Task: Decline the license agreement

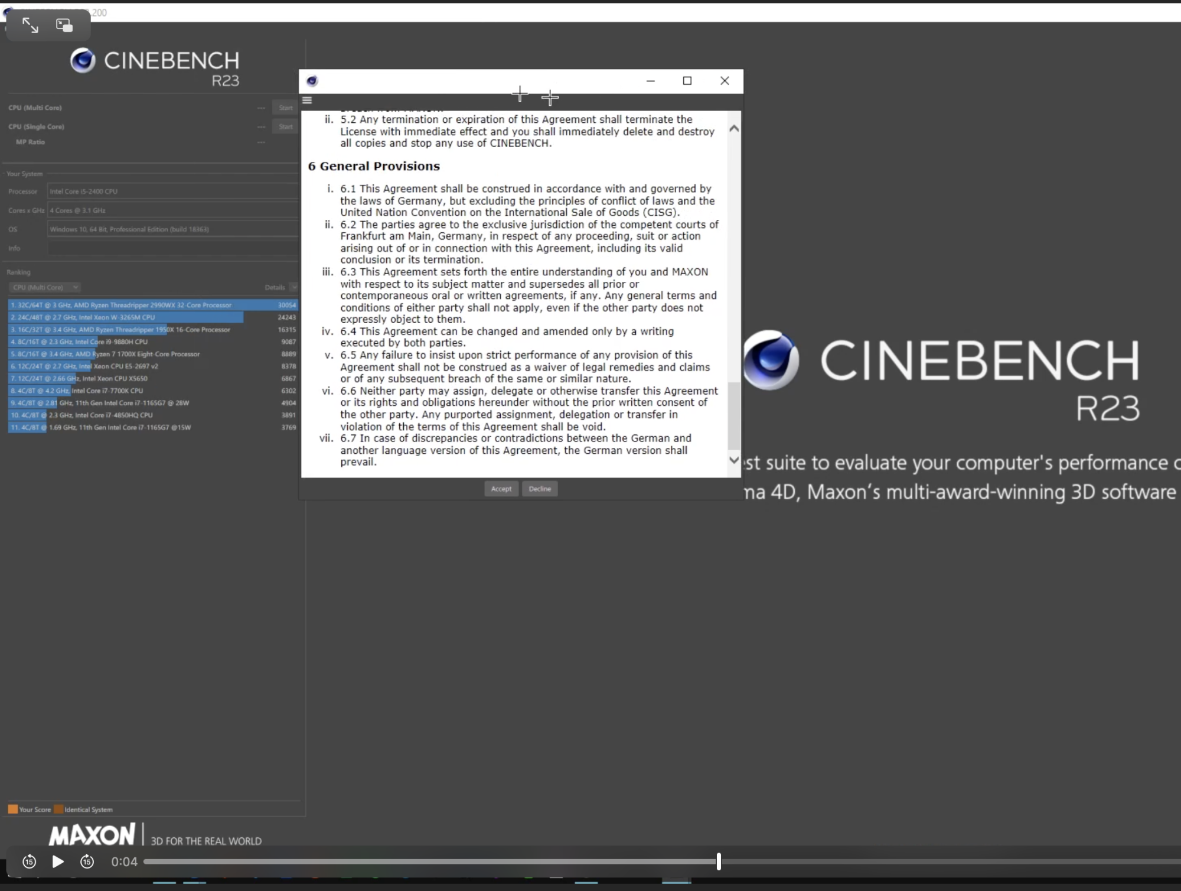Action: click(x=540, y=489)
